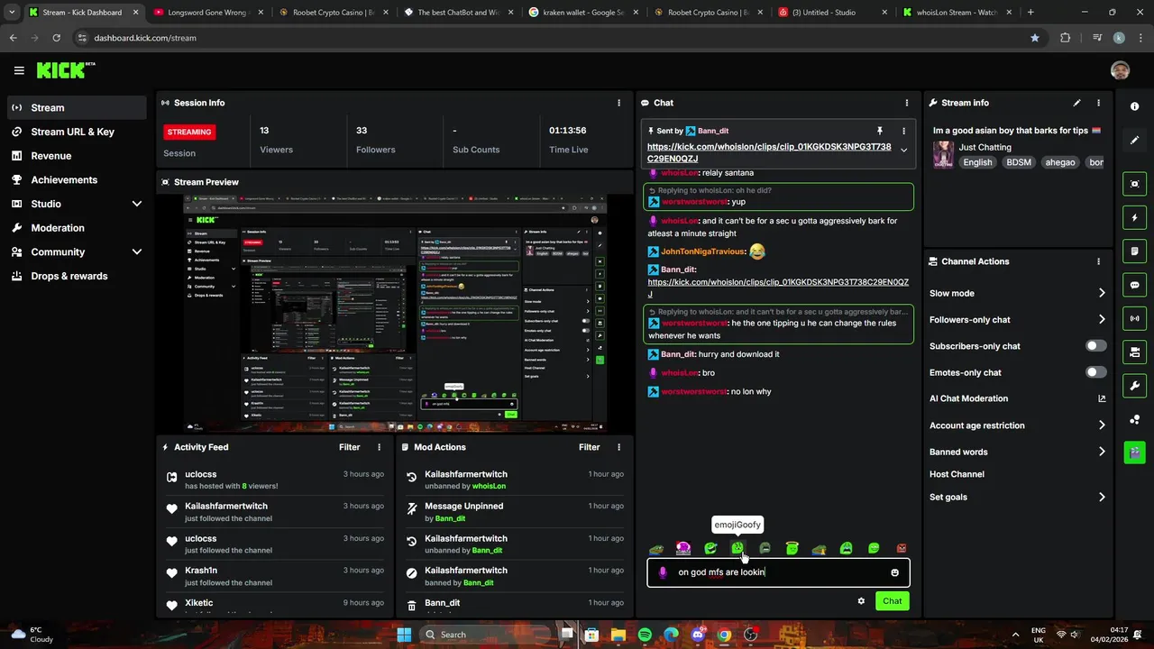Toggle Emotes-only chat switch
Image resolution: width=1154 pixels, height=649 pixels.
tap(1096, 372)
